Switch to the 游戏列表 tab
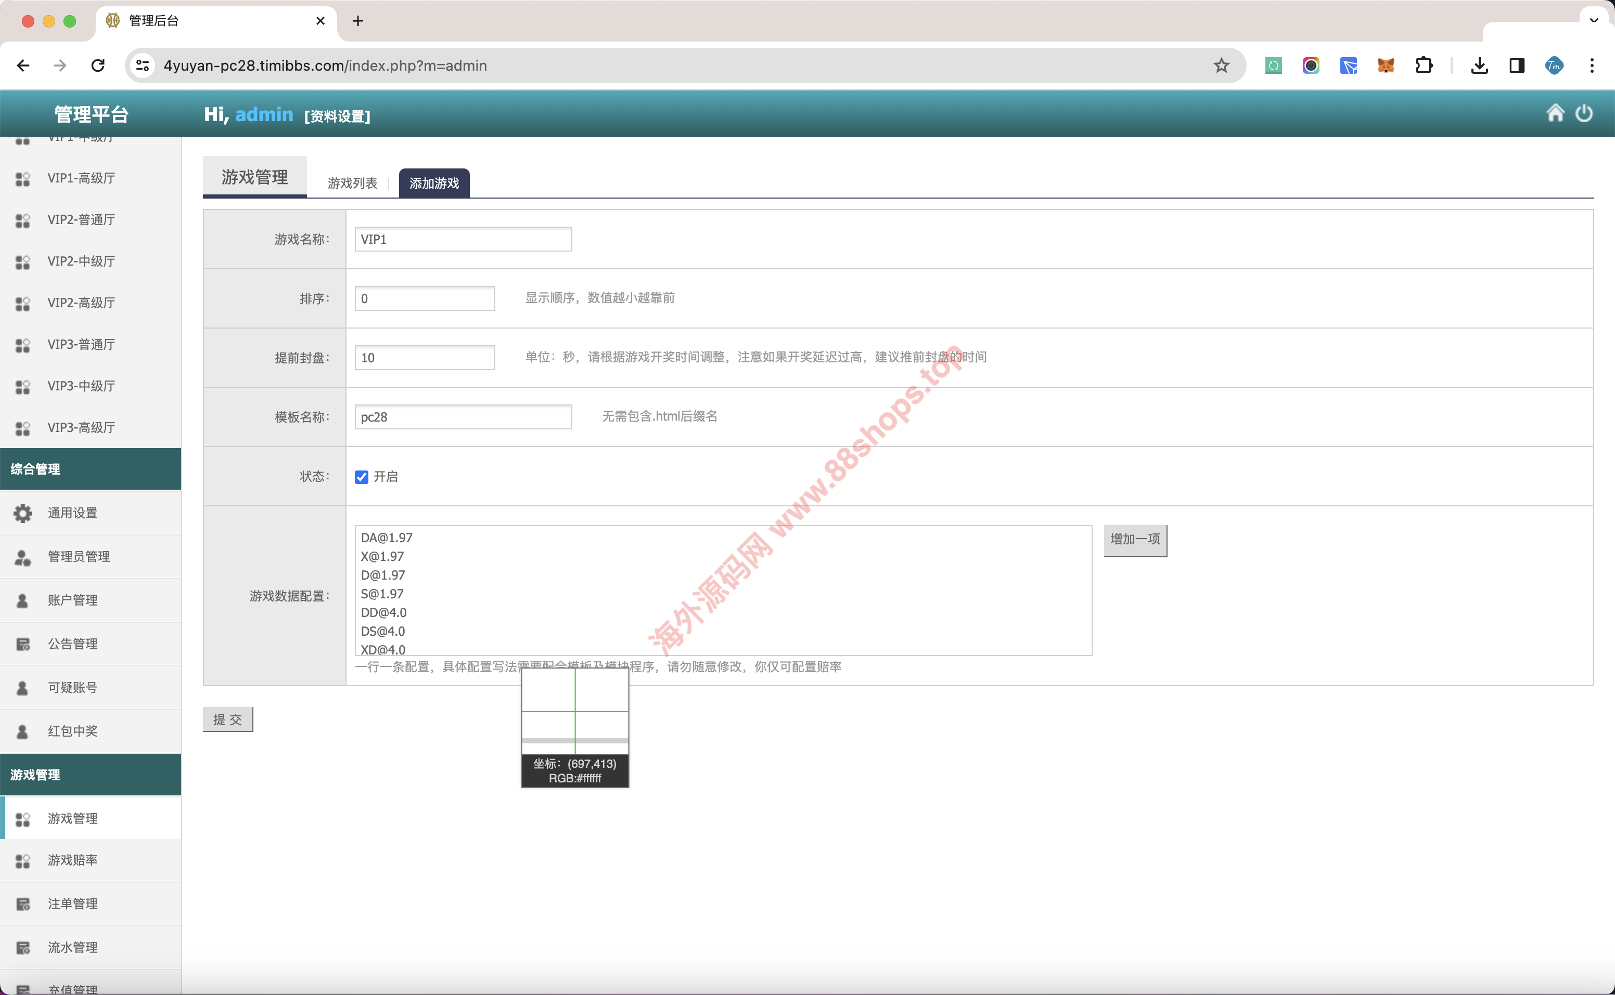1615x995 pixels. (352, 183)
